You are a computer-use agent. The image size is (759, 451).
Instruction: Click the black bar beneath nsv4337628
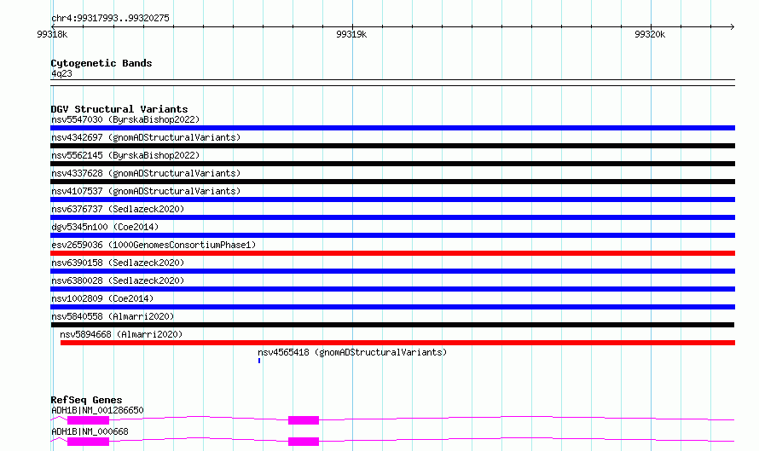tap(392, 182)
